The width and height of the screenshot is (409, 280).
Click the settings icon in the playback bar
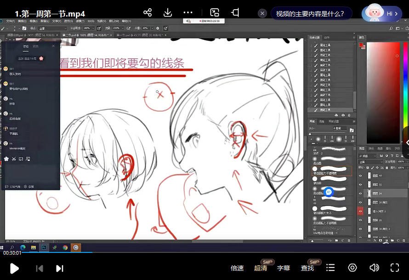pyautogui.click(x=352, y=268)
